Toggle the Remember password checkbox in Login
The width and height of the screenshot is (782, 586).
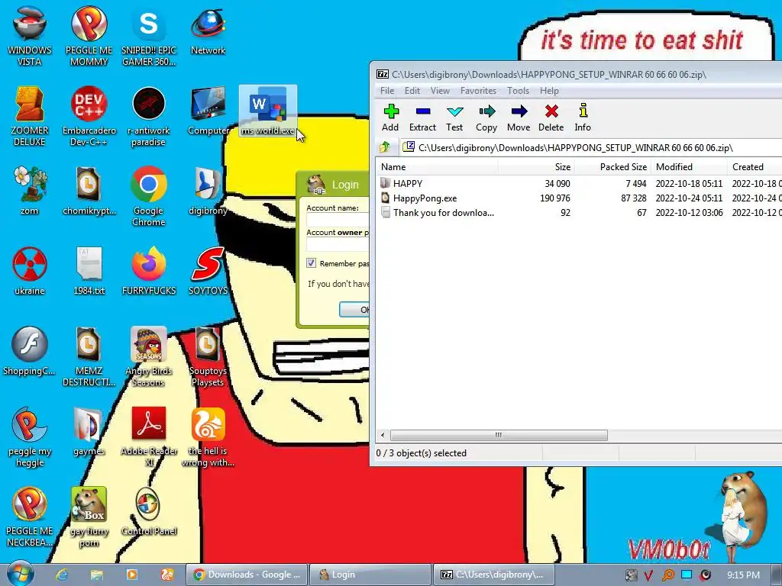pos(312,263)
